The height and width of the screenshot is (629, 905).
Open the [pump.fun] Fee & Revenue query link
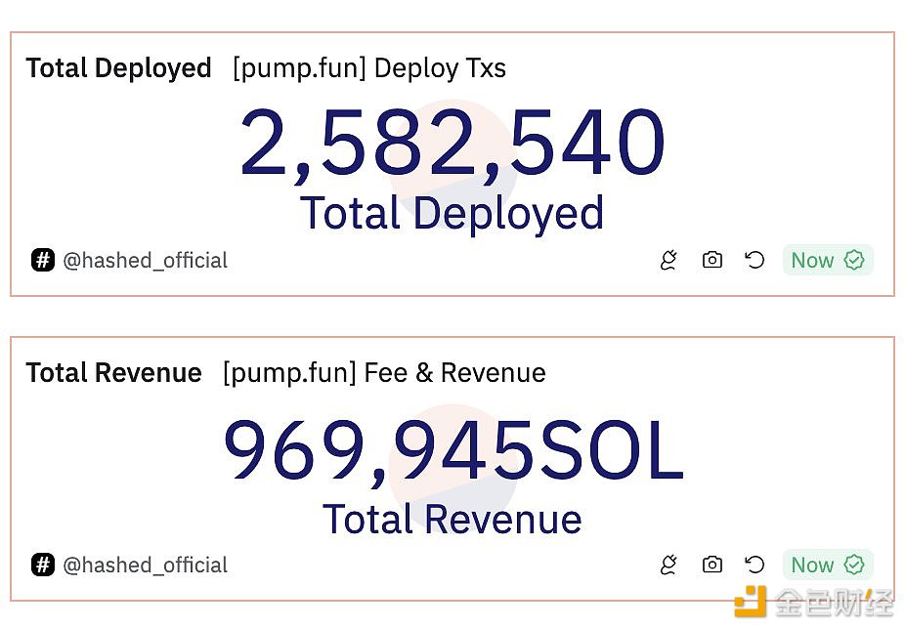coord(384,373)
